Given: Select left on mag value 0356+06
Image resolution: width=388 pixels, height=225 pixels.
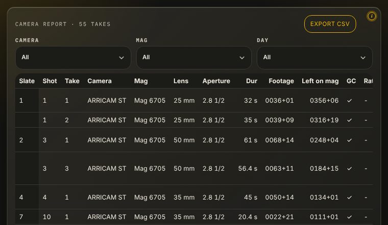Looking at the screenshot, I should click(324, 101).
